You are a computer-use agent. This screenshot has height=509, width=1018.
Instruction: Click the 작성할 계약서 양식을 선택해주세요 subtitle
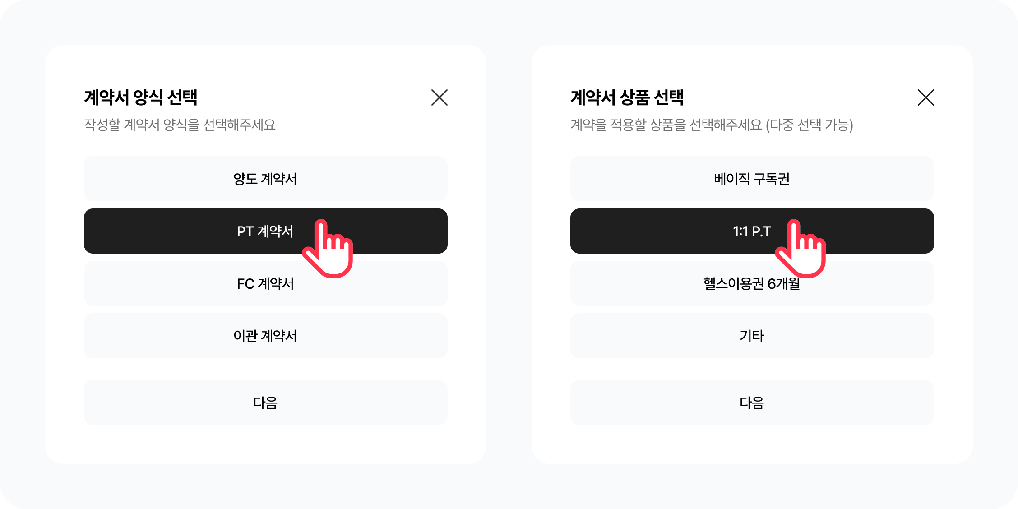tap(180, 125)
